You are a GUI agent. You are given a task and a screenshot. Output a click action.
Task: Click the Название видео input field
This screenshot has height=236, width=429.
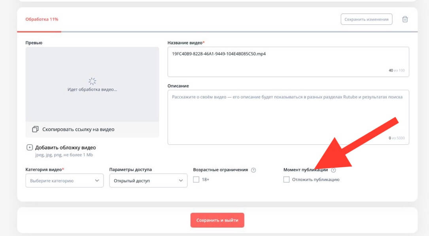click(288, 62)
